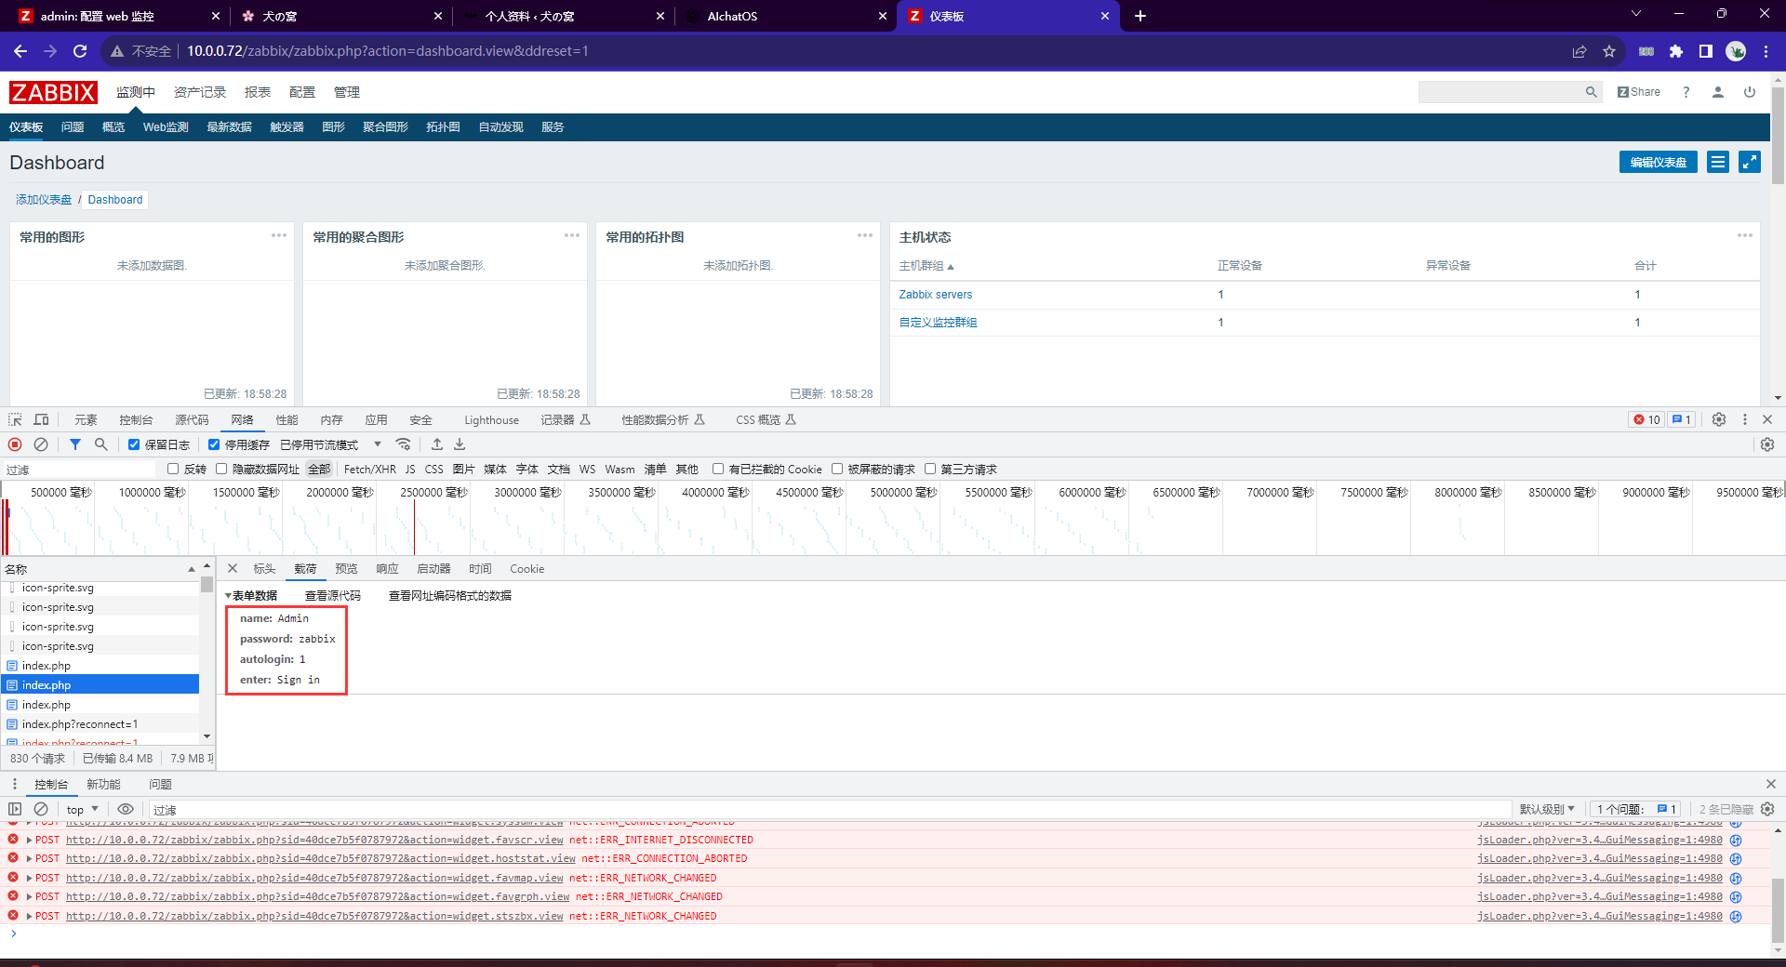Export HAR file with download arrow
The image size is (1786, 967).
tap(460, 444)
